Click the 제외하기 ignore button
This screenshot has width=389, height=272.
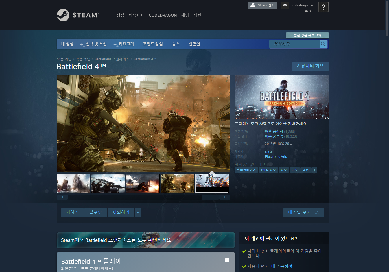click(121, 212)
